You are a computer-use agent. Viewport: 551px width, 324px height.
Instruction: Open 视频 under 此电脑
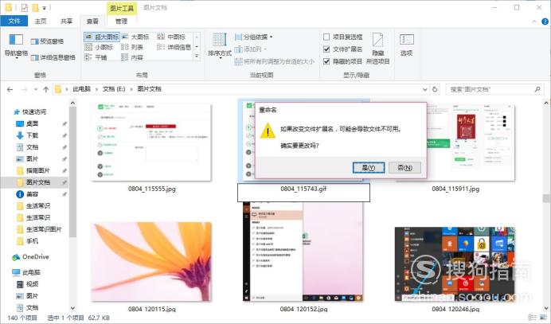pos(27,284)
